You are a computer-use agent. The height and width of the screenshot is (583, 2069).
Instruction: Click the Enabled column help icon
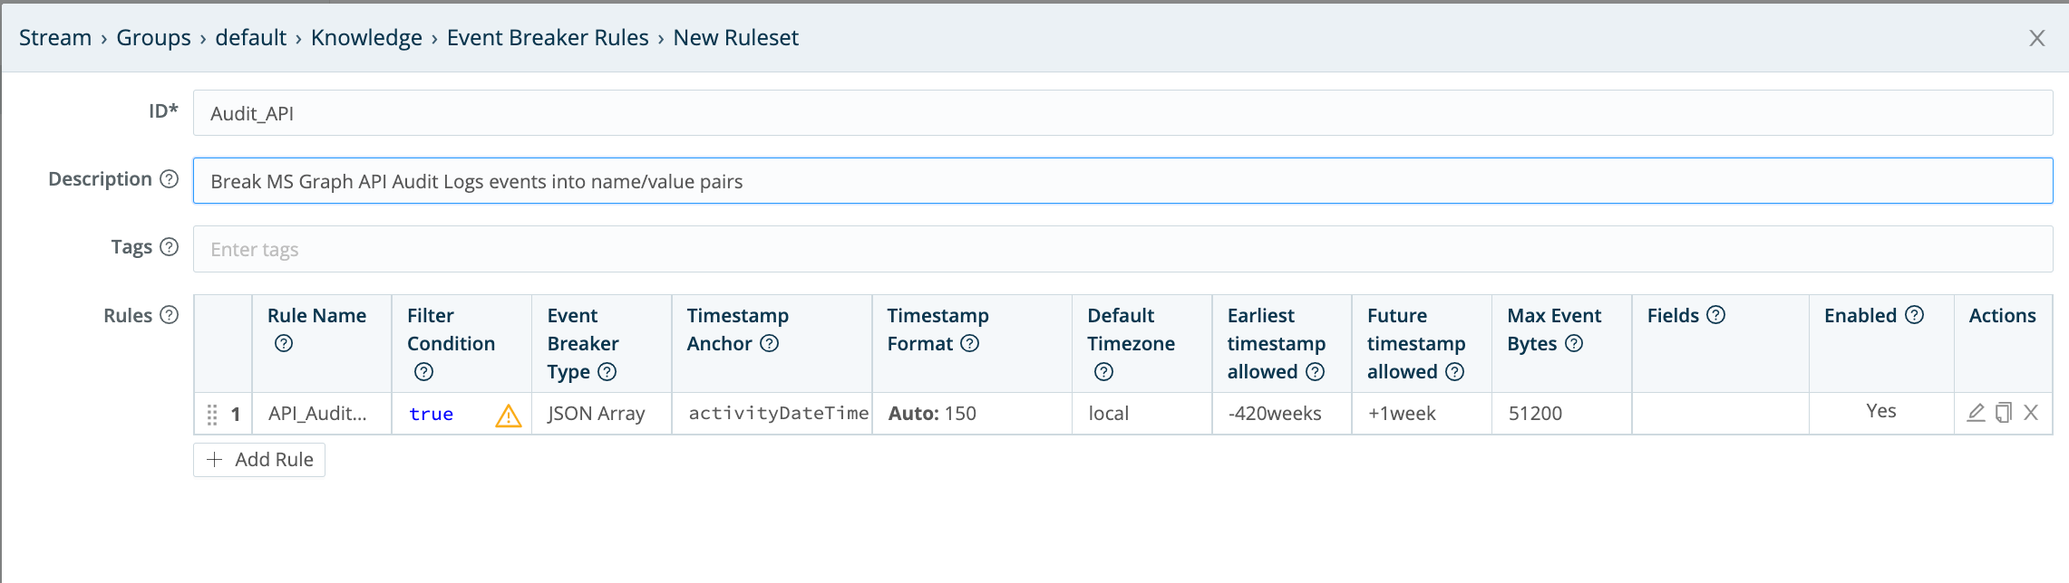(1916, 316)
